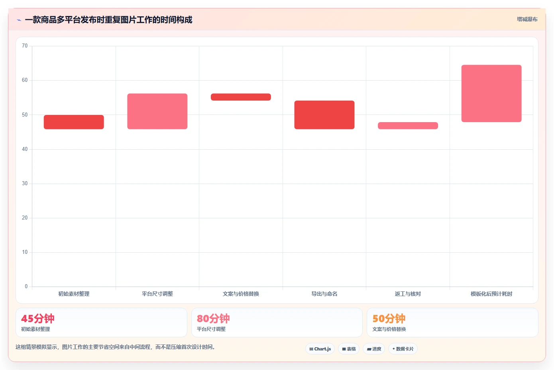The height and width of the screenshot is (370, 554).
Task: Select the 平台尺寸调整 bar in the chart
Action: coord(157,111)
